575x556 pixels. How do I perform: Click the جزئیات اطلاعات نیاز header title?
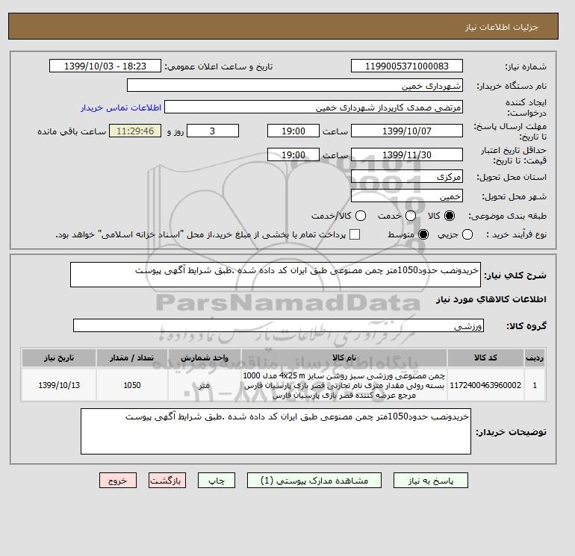click(502, 27)
